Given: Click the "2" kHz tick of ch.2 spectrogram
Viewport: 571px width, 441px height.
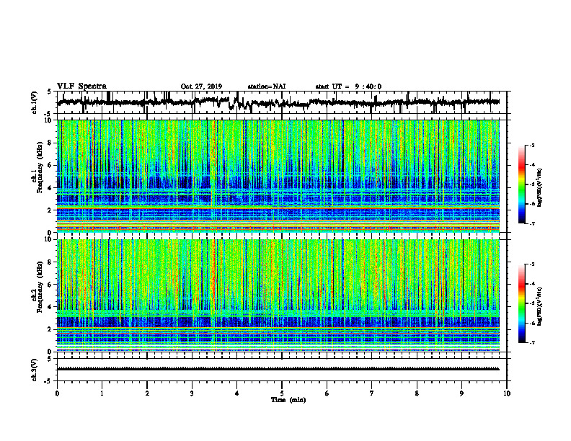Looking at the screenshot, I should tap(50, 329).
